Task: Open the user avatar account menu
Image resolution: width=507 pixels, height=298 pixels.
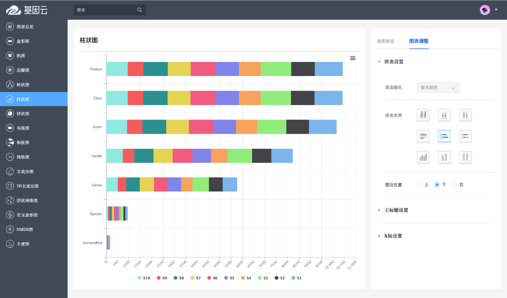Action: tap(488, 10)
